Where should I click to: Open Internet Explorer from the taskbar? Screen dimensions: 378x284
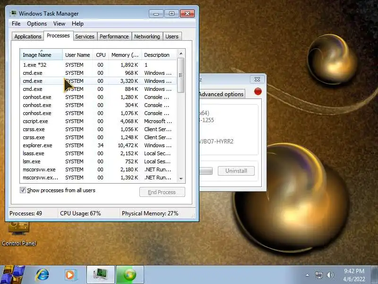click(43, 275)
